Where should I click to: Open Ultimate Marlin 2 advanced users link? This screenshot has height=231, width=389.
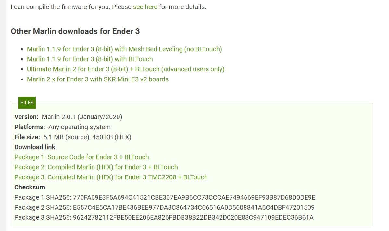(x=126, y=69)
